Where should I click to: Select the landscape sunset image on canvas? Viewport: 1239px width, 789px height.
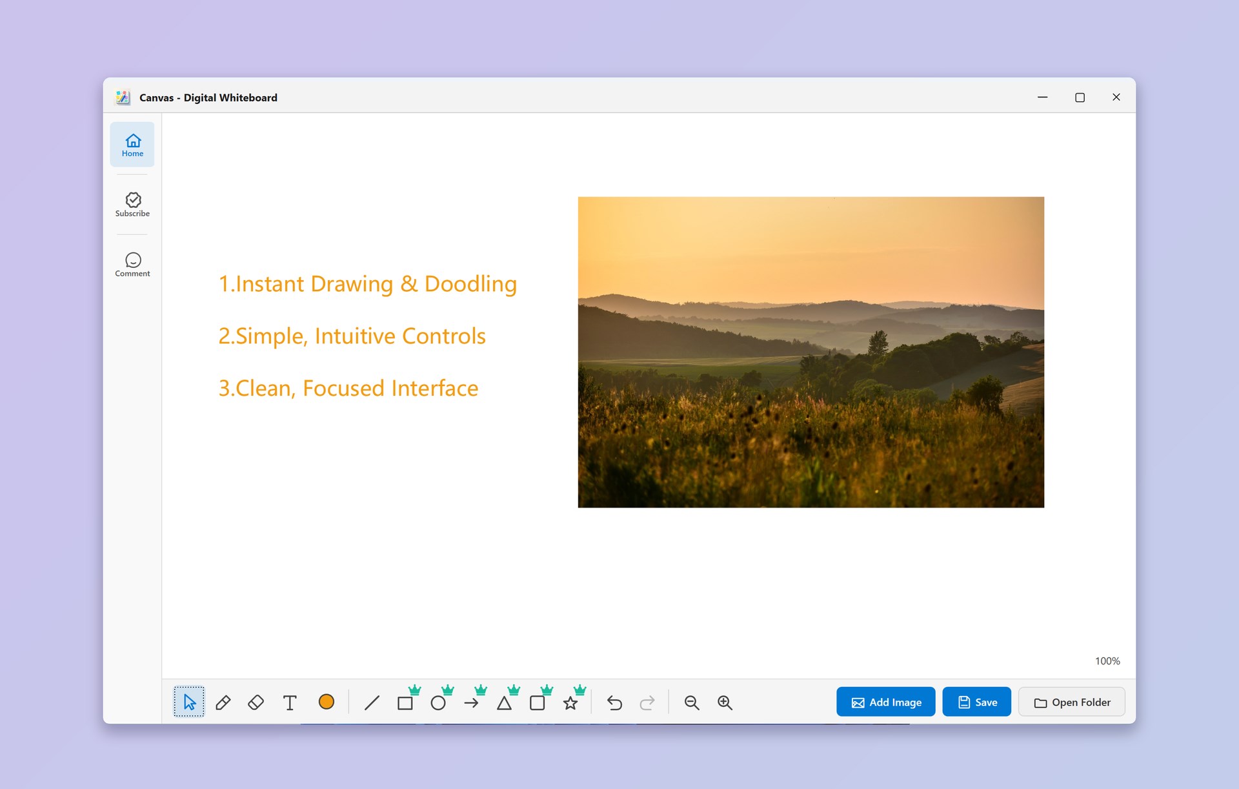811,352
